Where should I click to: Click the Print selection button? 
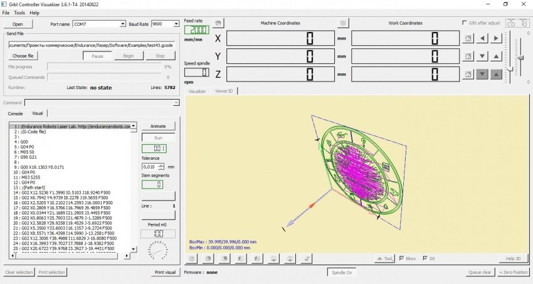[x=51, y=272]
